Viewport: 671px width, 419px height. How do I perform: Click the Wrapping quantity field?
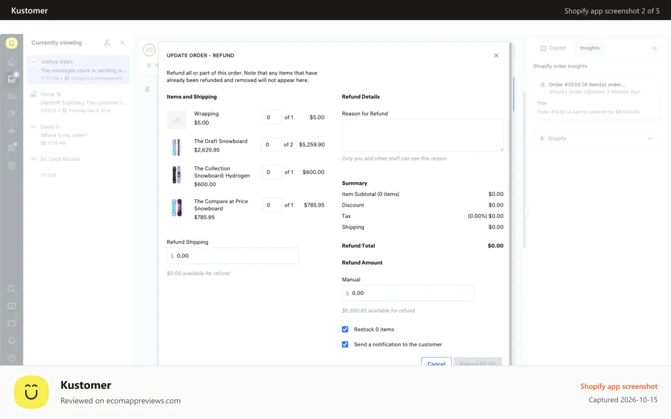click(272, 117)
